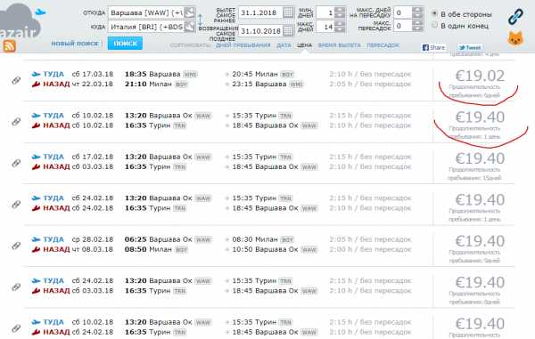
Task: Click link icon for 17.02.18 to 03.03.18 trip
Action: point(16,163)
